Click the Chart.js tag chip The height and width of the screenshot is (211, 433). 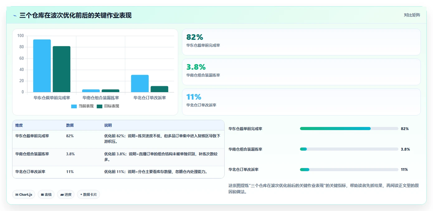pos(24,195)
